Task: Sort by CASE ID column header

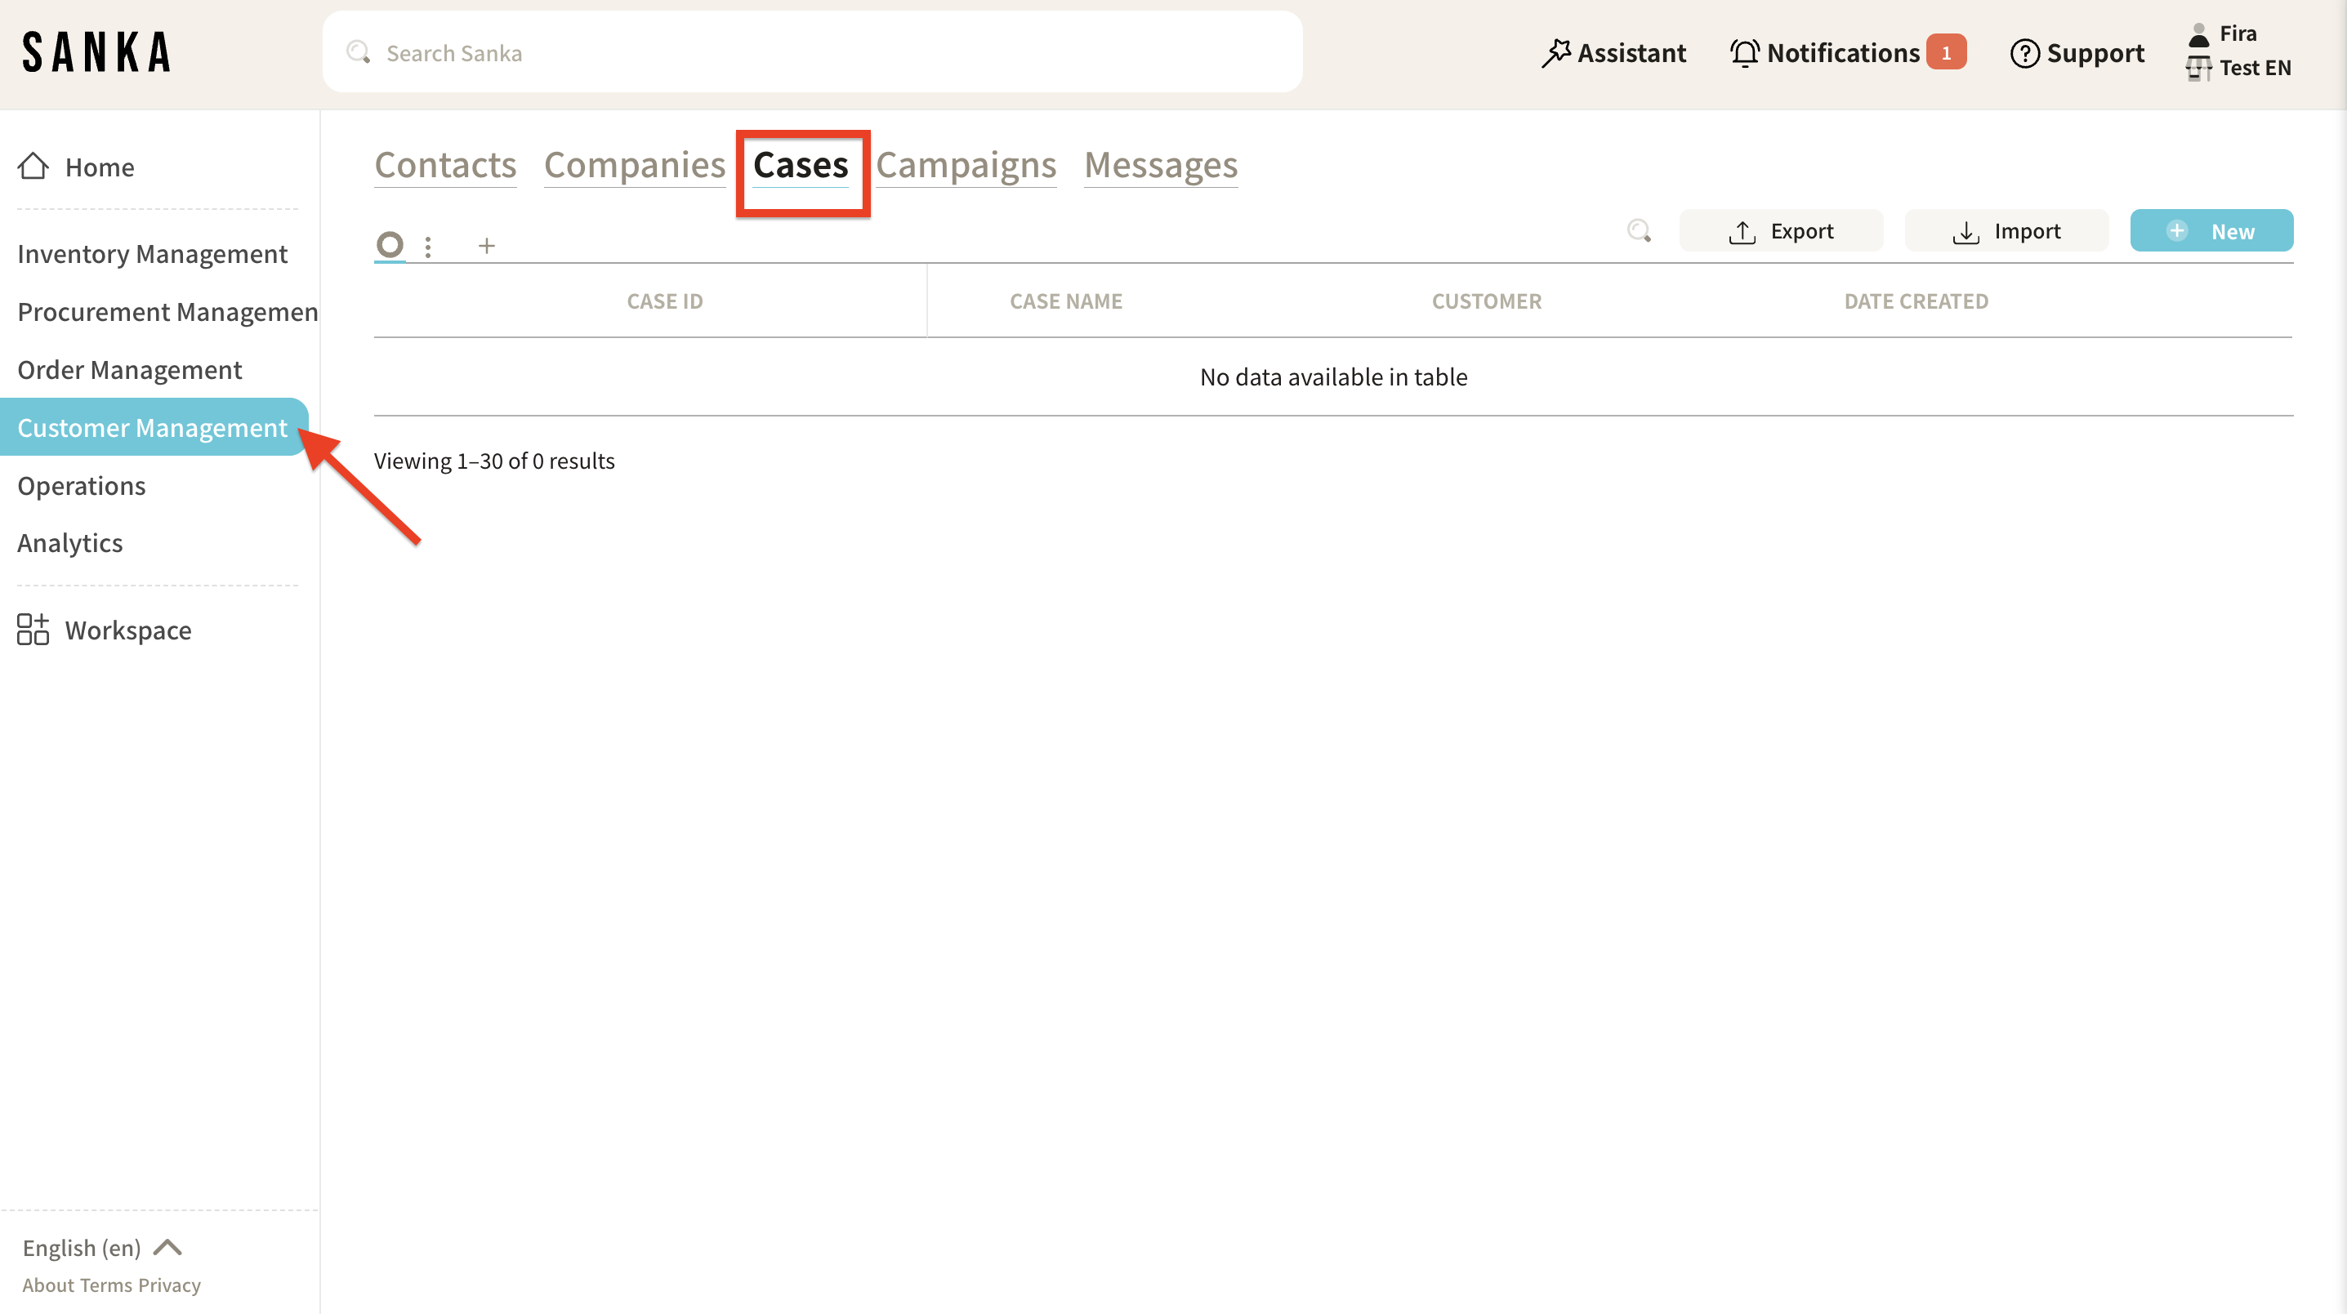Action: [x=664, y=301]
